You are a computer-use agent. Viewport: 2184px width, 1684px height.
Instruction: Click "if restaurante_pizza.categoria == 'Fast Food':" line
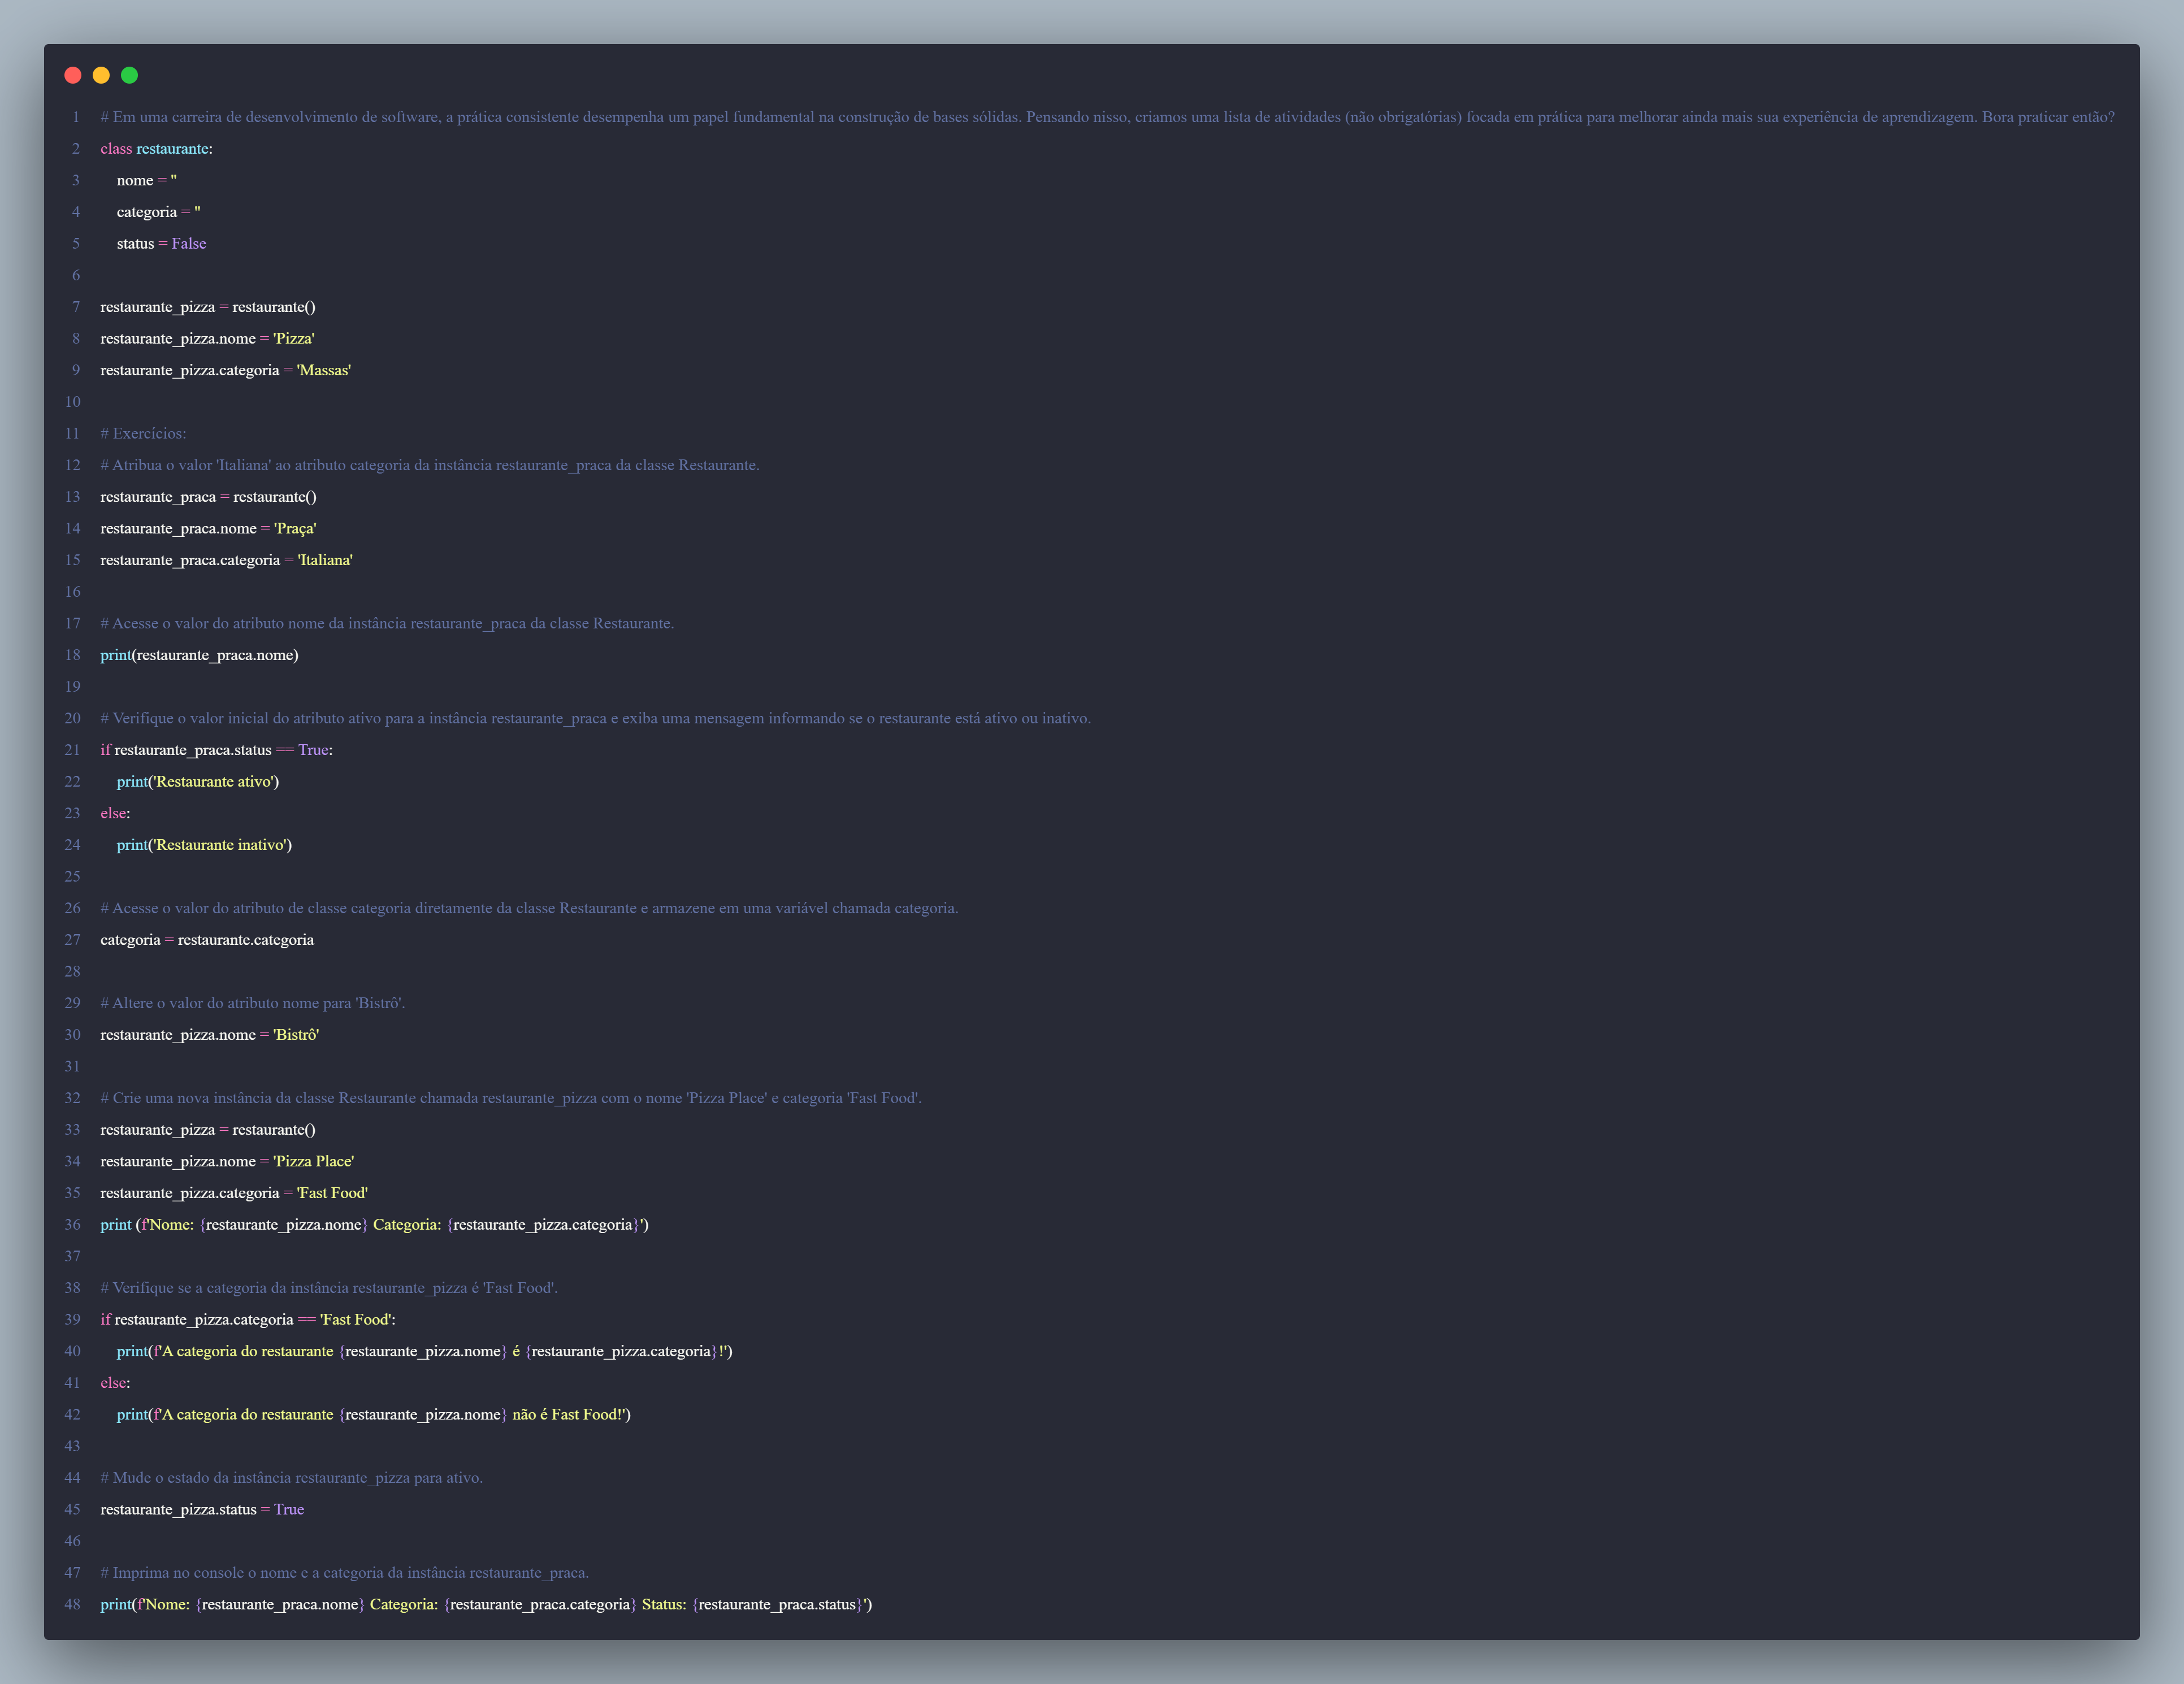click(248, 1320)
